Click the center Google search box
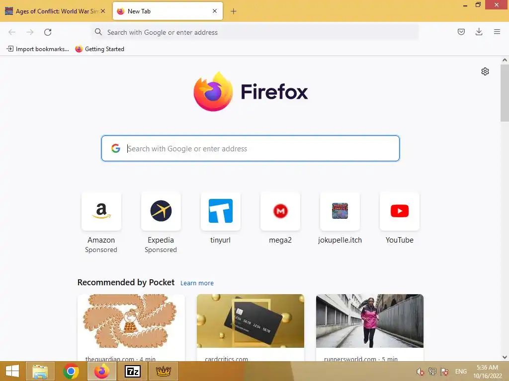This screenshot has width=509, height=381. [x=251, y=148]
